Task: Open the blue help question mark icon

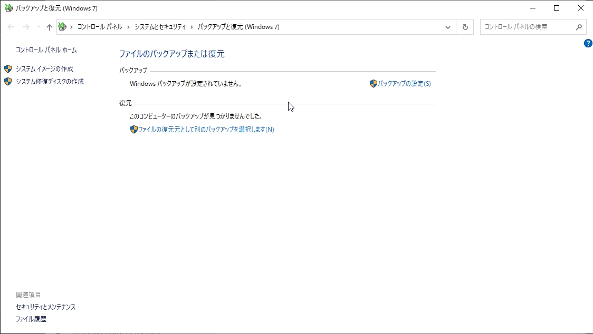Action: 588,43
